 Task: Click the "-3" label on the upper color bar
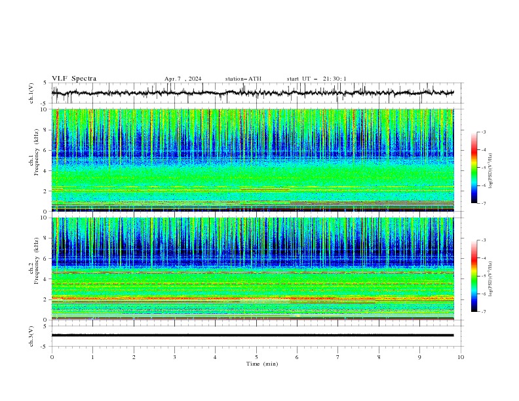[x=483, y=132]
